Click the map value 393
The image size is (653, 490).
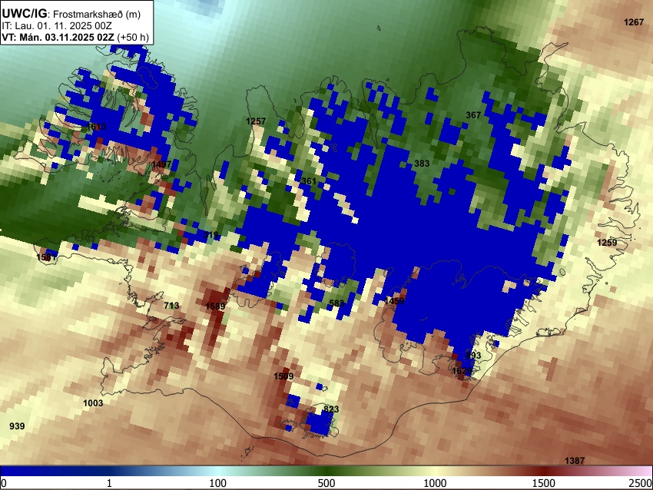point(473,356)
